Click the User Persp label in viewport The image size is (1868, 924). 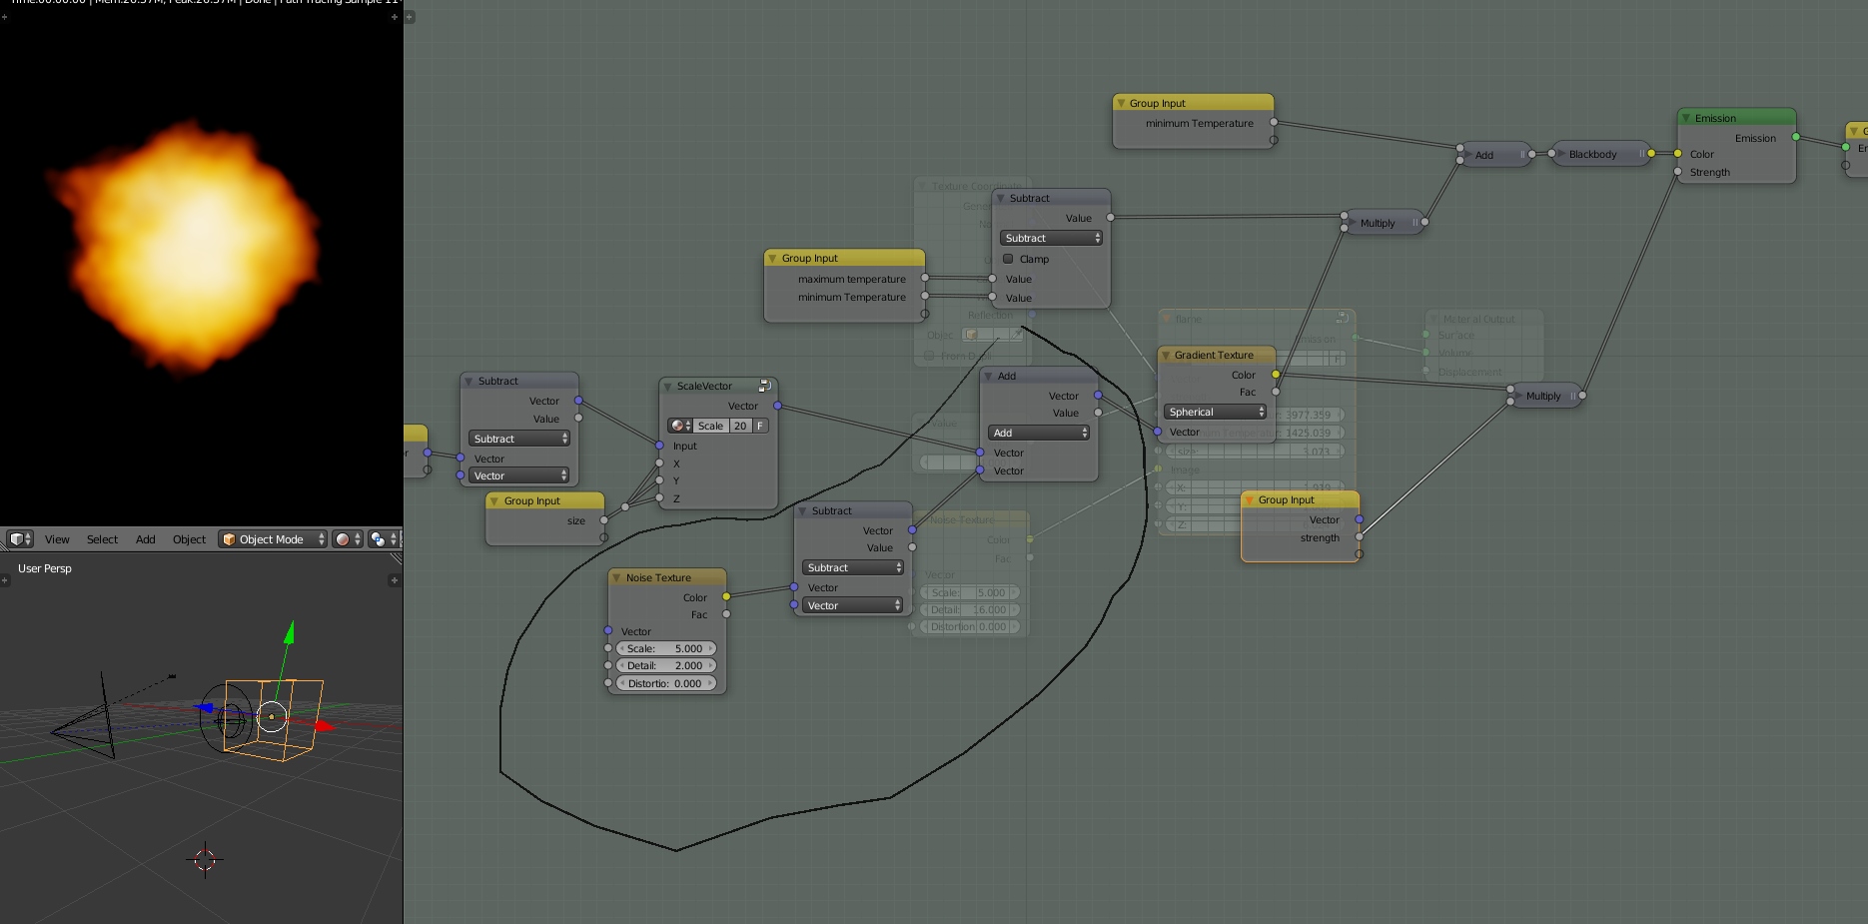point(45,568)
